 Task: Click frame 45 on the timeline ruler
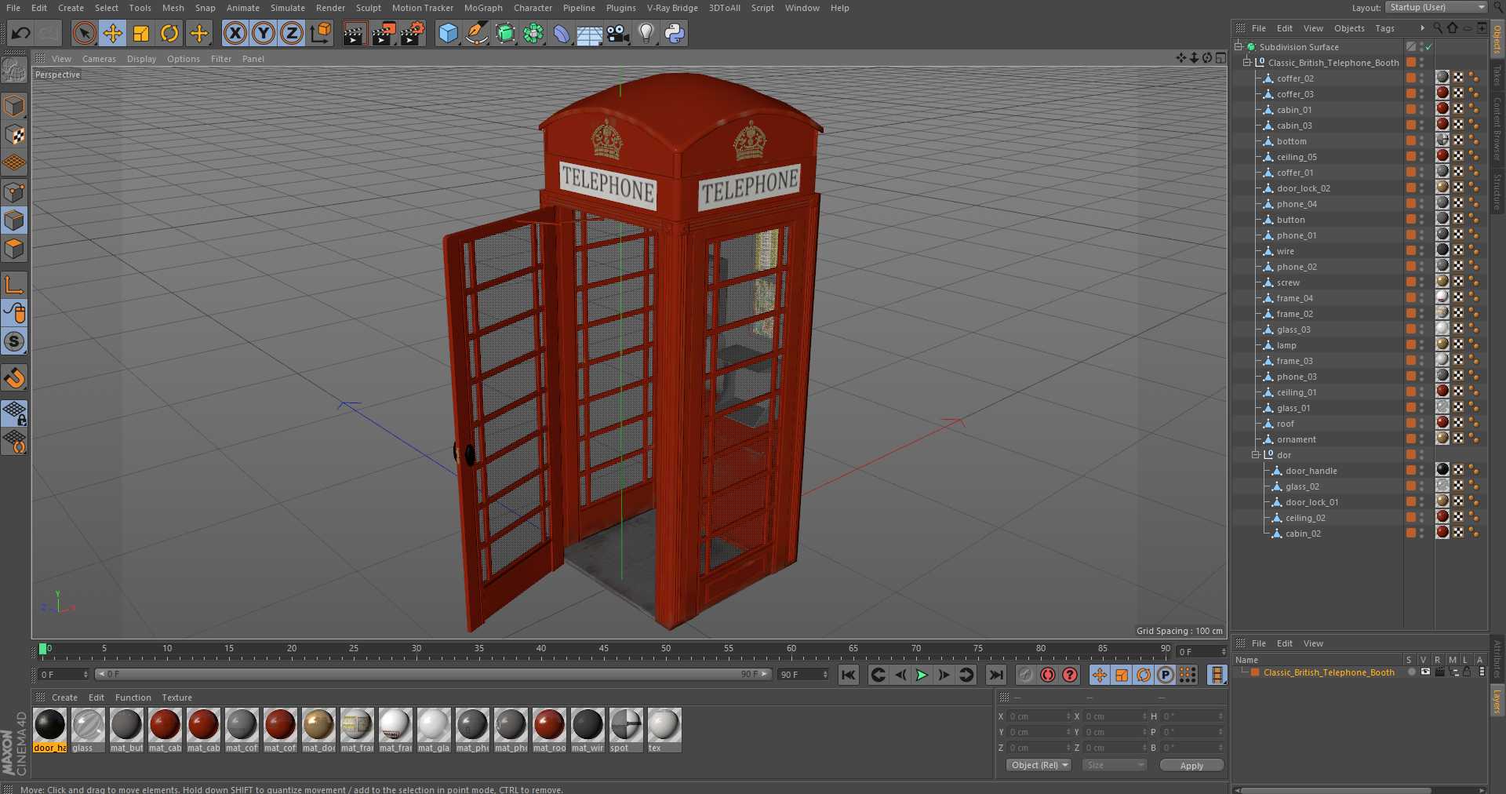(x=603, y=650)
